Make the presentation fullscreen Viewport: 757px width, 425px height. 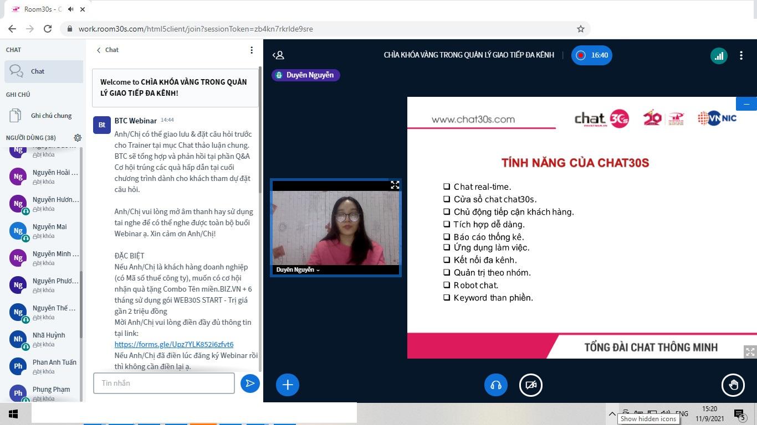[750, 352]
